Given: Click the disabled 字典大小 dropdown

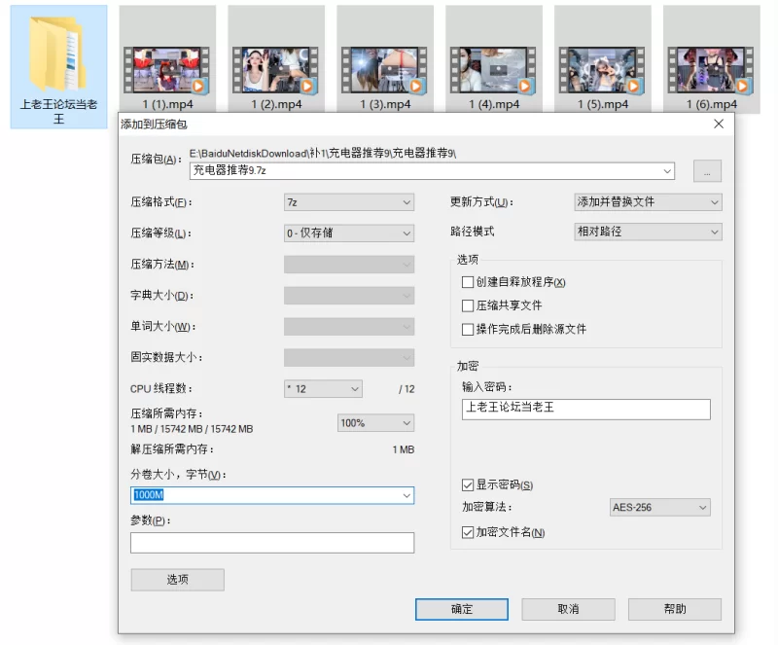Looking at the screenshot, I should pos(349,296).
